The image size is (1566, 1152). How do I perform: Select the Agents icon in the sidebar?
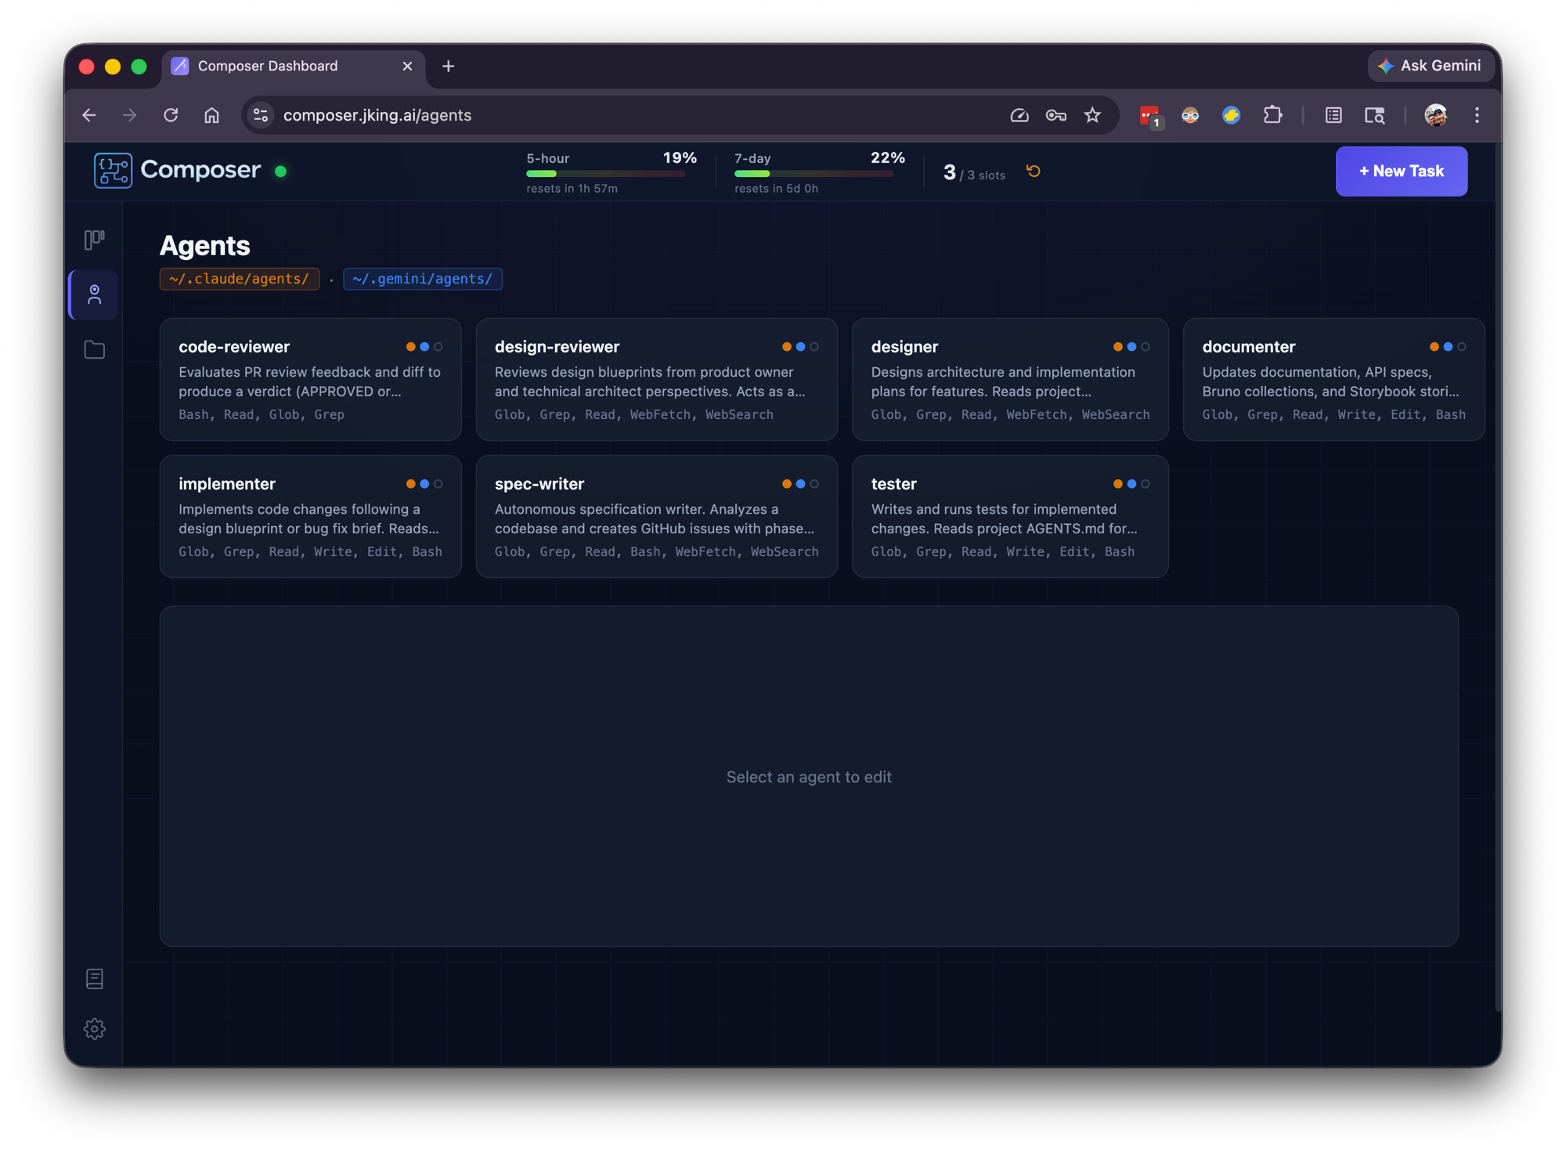tap(94, 294)
